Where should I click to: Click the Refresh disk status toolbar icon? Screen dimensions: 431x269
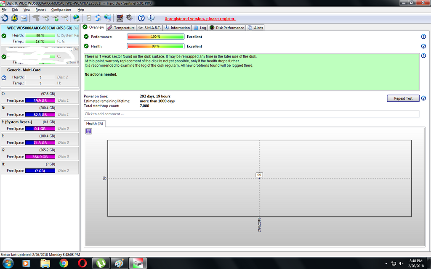pyautogui.click(x=5, y=18)
